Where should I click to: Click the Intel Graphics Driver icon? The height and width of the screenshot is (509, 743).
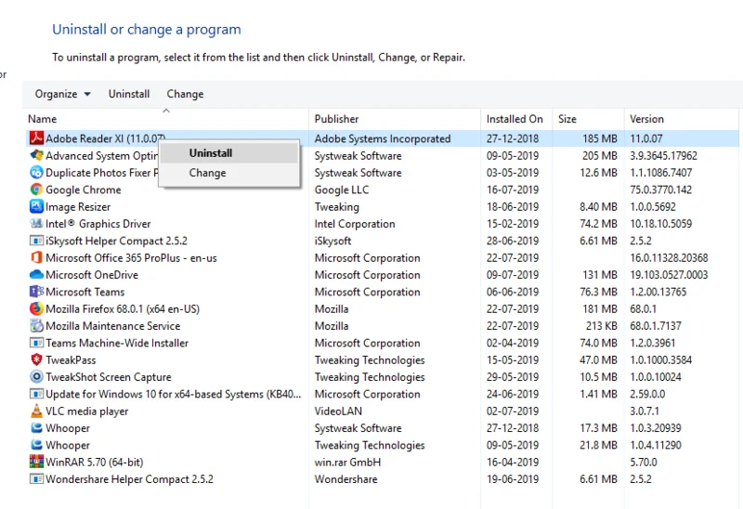36,223
